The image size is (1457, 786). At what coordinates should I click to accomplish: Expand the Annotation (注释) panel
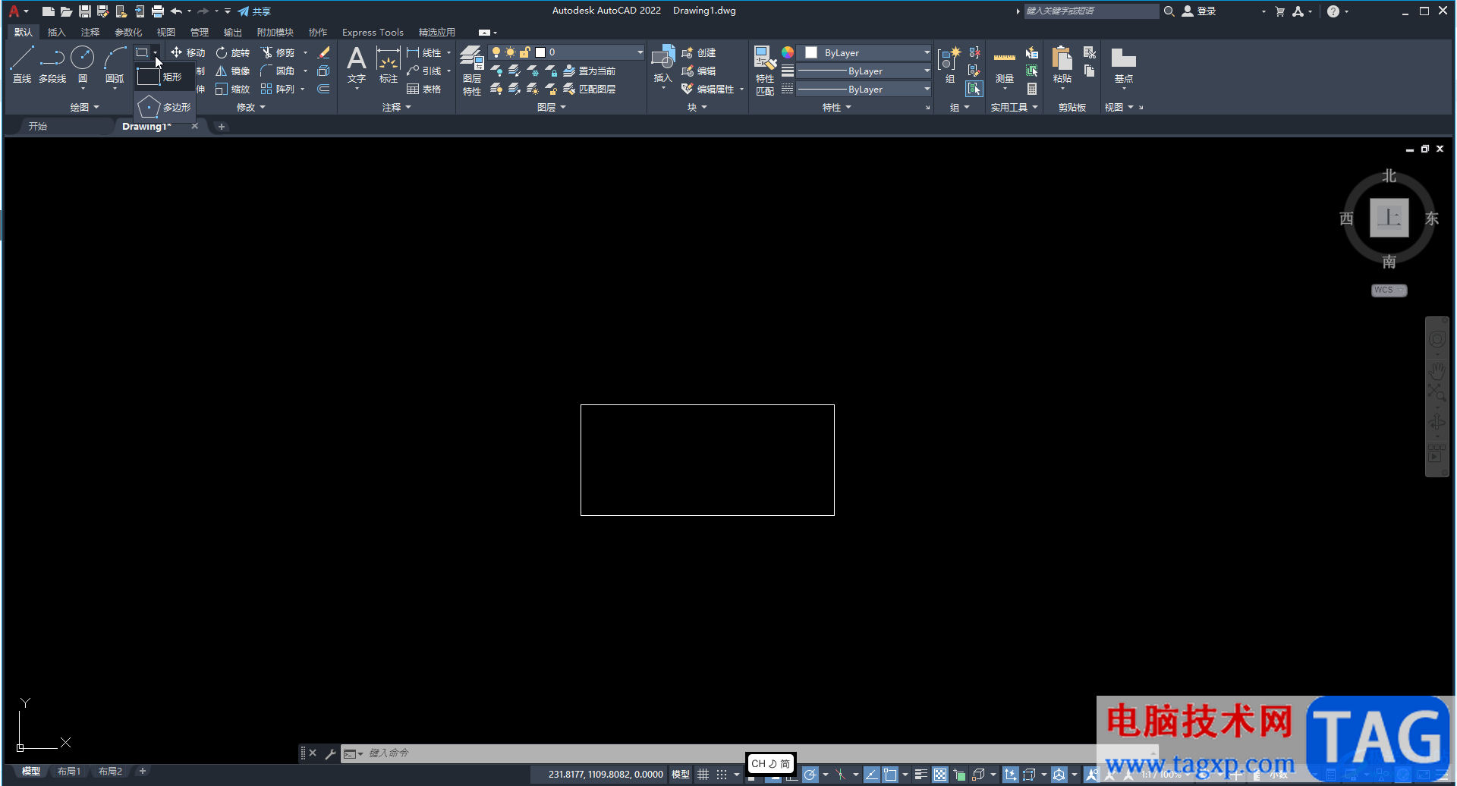coord(397,107)
